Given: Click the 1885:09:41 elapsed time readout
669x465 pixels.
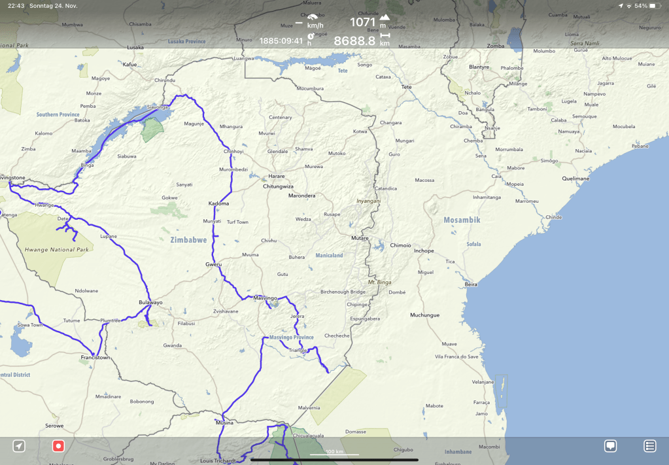Looking at the screenshot, I should coord(281,41).
